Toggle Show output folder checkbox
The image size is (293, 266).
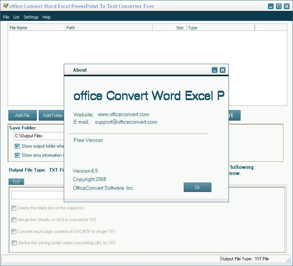pos(17,146)
